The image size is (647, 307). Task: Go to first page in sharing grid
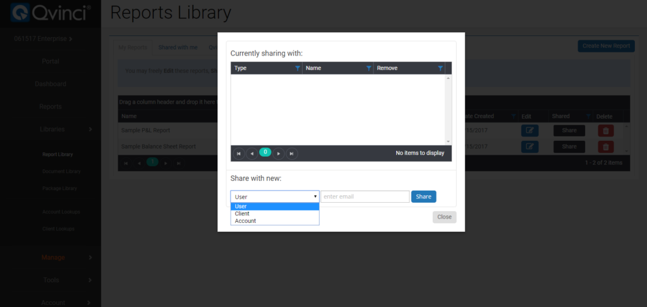coord(239,153)
